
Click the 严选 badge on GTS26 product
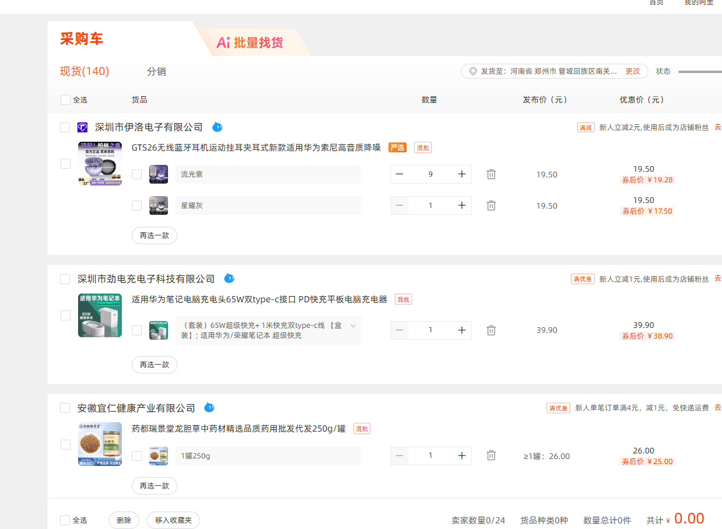point(397,148)
